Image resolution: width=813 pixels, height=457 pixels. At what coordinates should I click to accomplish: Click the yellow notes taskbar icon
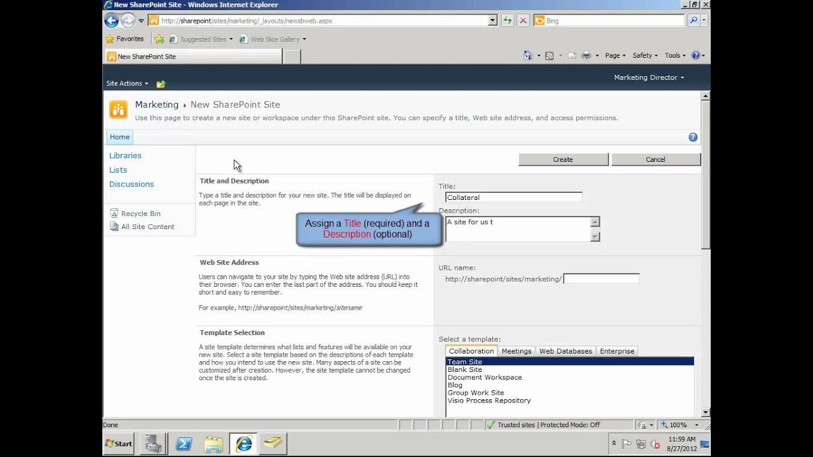273,444
